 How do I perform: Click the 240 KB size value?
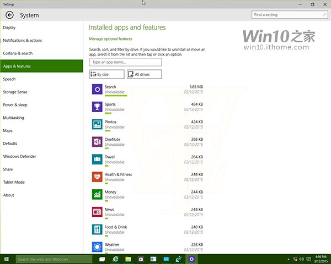coord(197,227)
